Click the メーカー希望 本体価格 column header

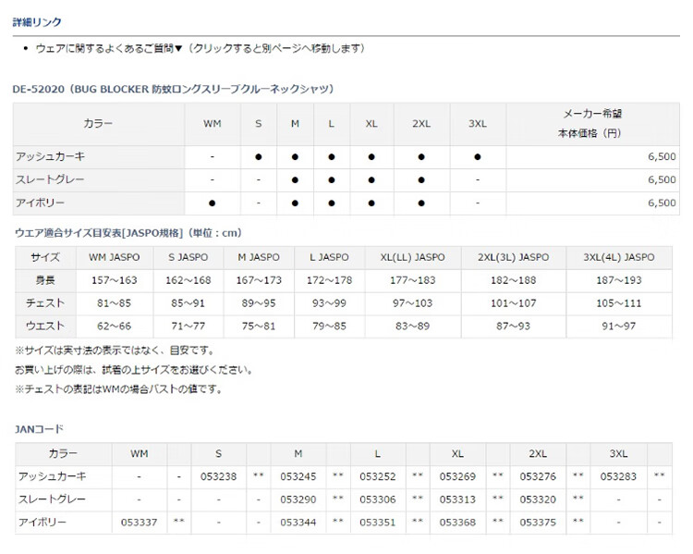pyautogui.click(x=592, y=124)
